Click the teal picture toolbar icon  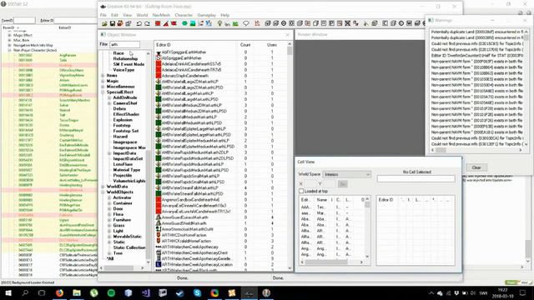pyautogui.click(x=193, y=23)
